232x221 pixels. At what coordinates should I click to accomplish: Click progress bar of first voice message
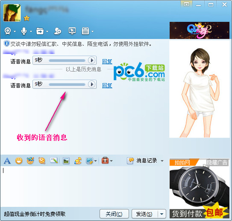coord(67,60)
